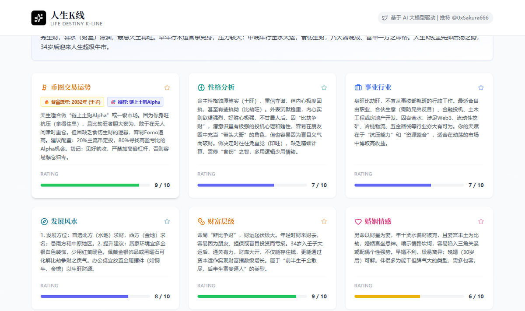The width and height of the screenshot is (525, 311).
Task: Click the 9/10 rating bar on 币圈交易运势
Action: (95, 185)
